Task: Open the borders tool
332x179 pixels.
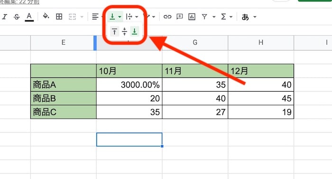Action: (59, 17)
